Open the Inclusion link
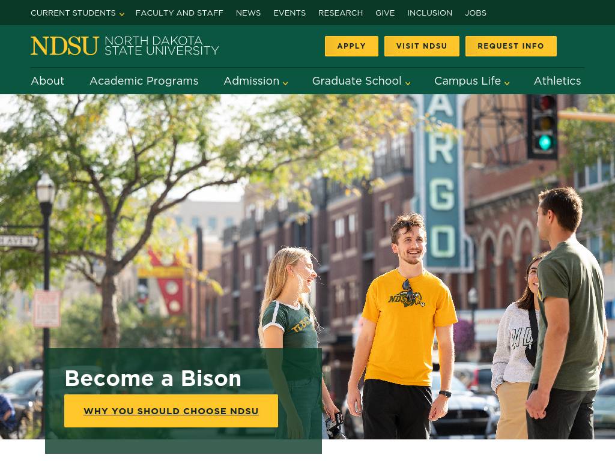Viewport: 615px width, 461px height. (x=429, y=13)
